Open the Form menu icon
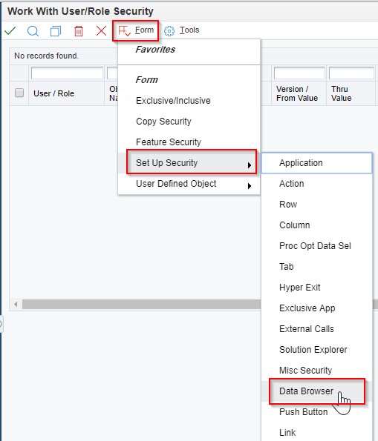Screen dimensions: 378x441 pyautogui.click(x=124, y=30)
